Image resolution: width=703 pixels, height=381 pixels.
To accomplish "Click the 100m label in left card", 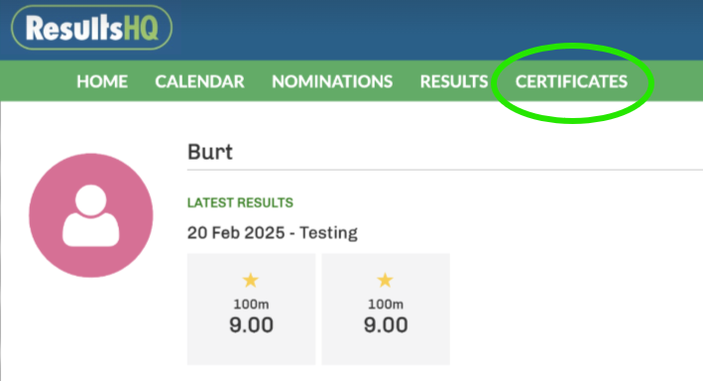I will [x=251, y=305].
